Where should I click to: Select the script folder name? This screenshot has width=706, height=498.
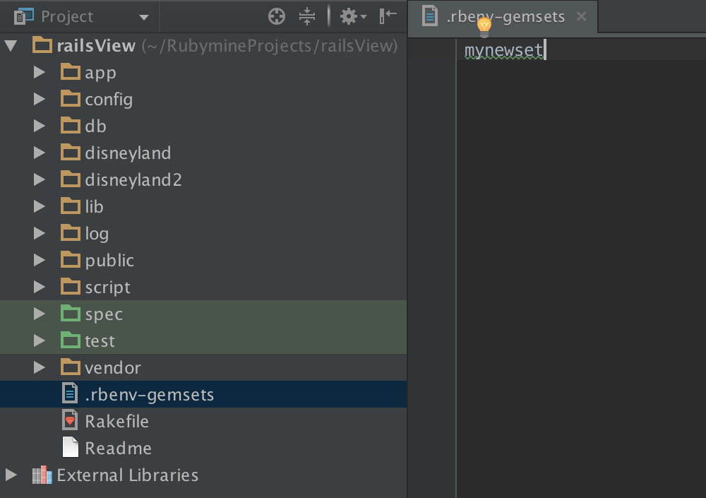point(107,287)
